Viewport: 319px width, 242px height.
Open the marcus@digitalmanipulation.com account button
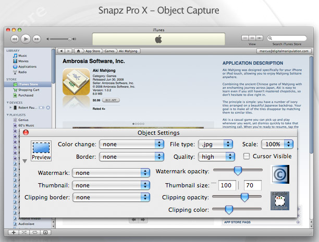(x=284, y=51)
